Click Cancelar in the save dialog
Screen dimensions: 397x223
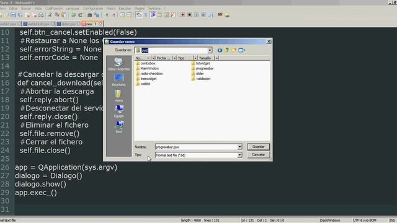[258, 154]
